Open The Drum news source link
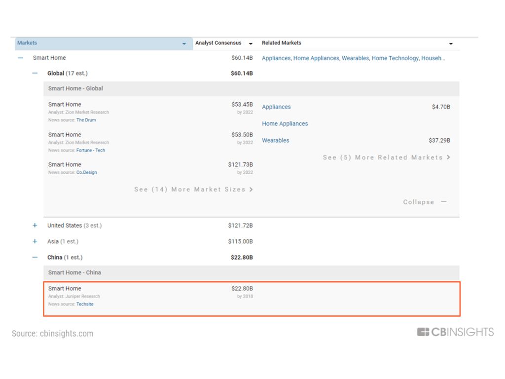Image resolution: width=505 pixels, height=379 pixels. tap(86, 120)
